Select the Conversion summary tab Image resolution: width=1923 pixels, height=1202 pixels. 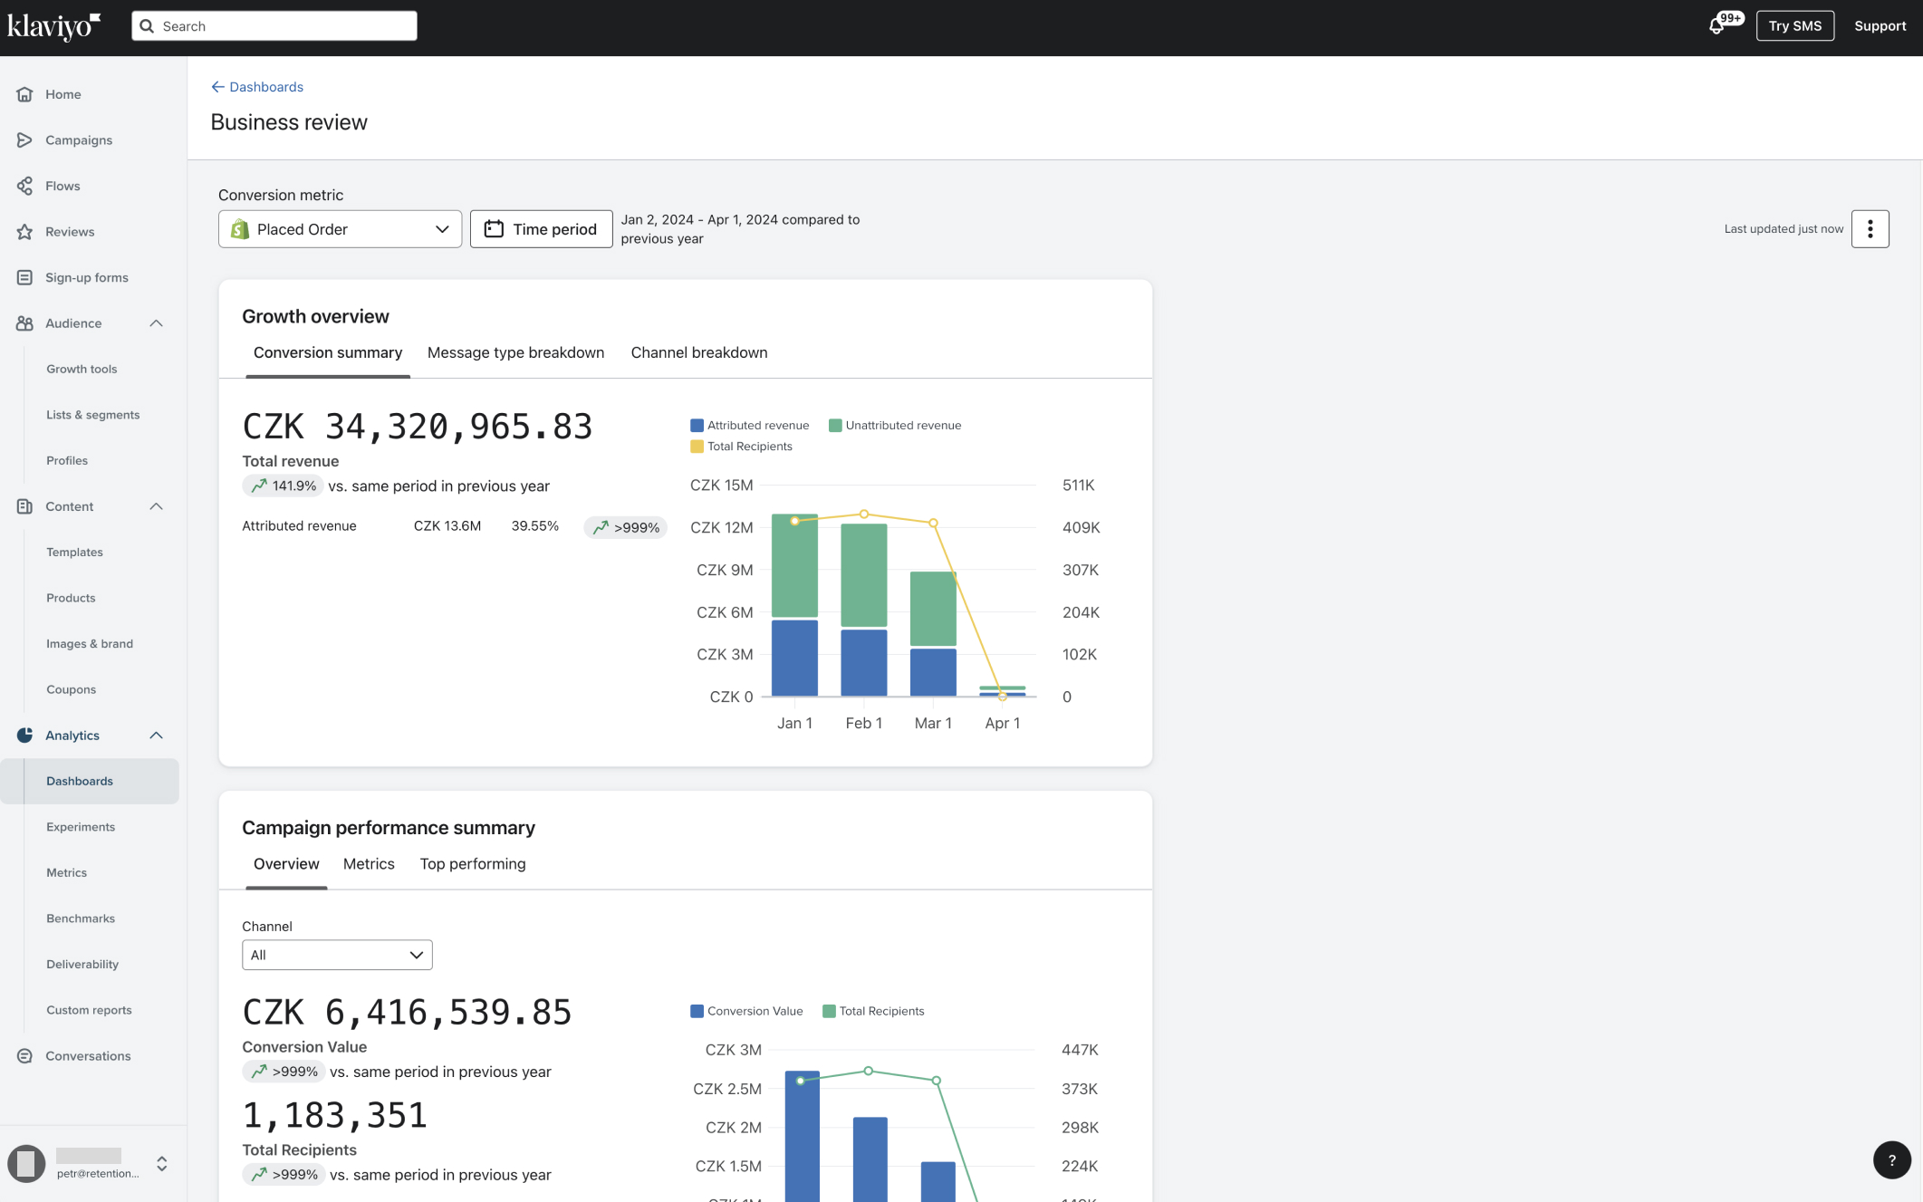coord(328,352)
